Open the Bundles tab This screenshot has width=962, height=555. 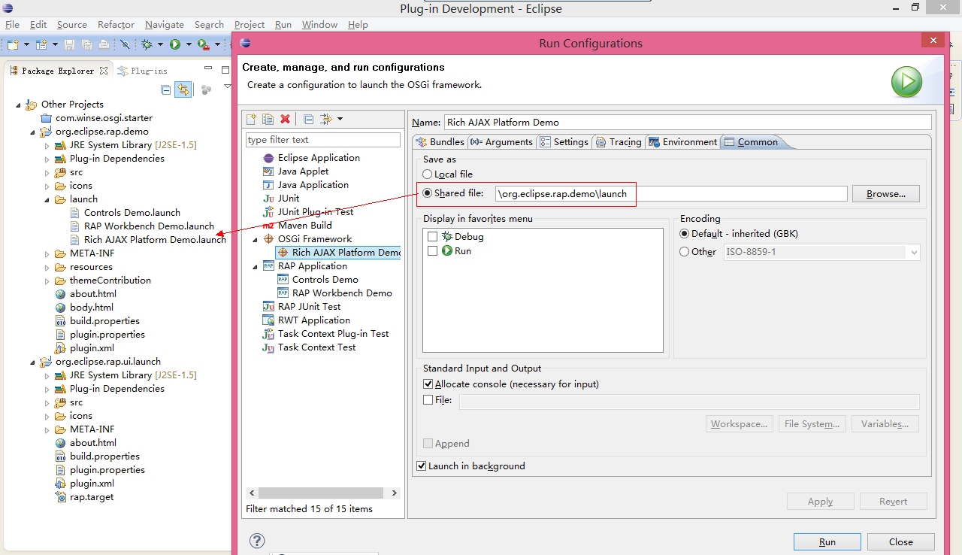point(440,142)
